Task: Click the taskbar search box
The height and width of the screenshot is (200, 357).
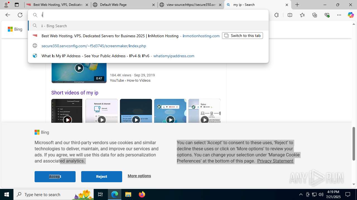Action: (x=54, y=194)
